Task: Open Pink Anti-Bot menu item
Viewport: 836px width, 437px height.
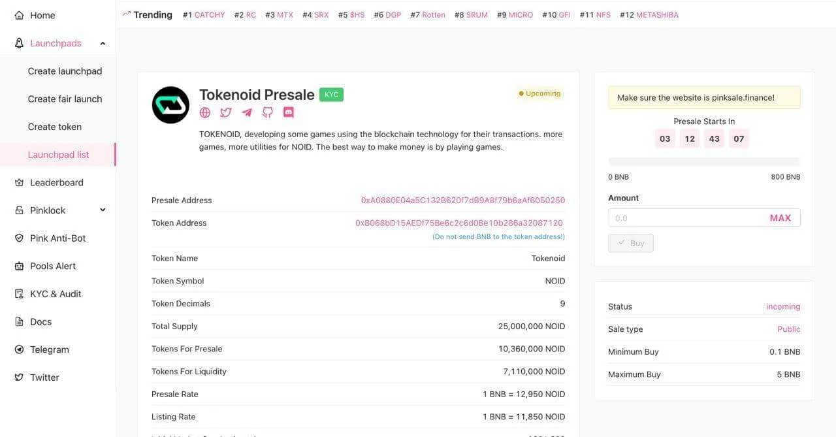Action: tap(58, 238)
